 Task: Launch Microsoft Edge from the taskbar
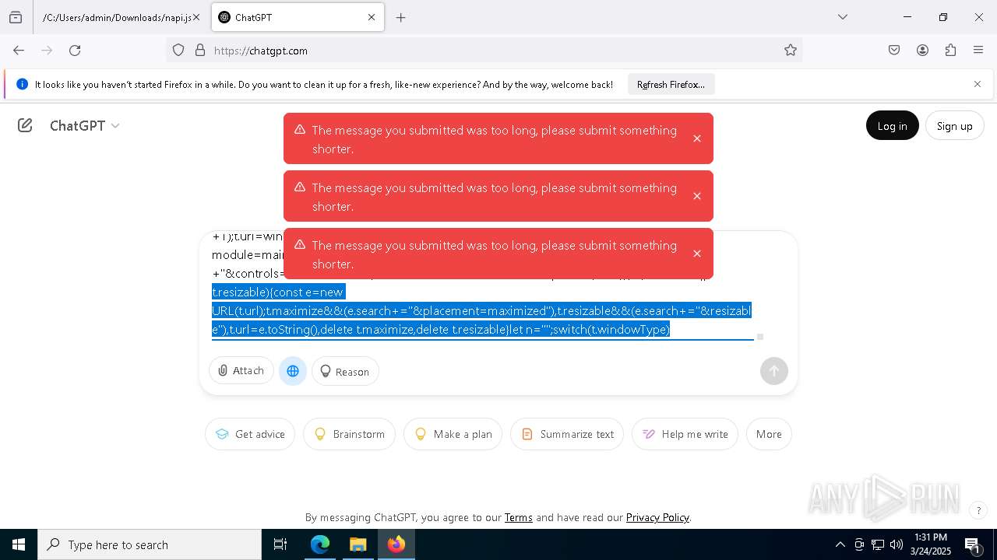(320, 544)
